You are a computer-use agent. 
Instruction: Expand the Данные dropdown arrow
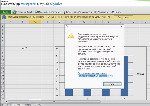(108, 12)
